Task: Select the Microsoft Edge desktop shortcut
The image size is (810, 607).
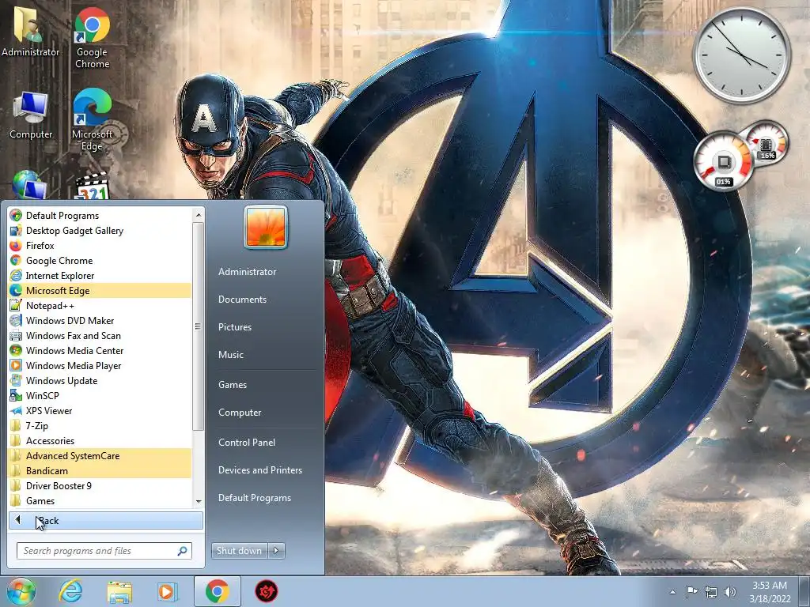Action: [x=92, y=120]
